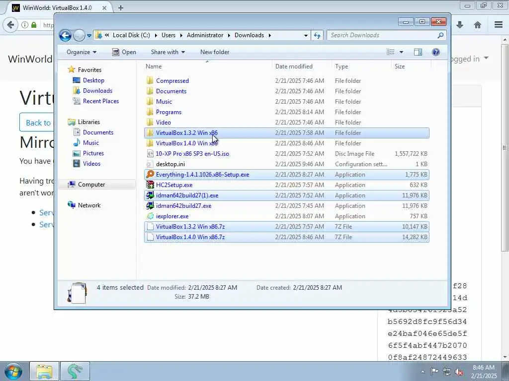Open Recent Places in sidebar
The width and height of the screenshot is (509, 381).
tap(100, 101)
